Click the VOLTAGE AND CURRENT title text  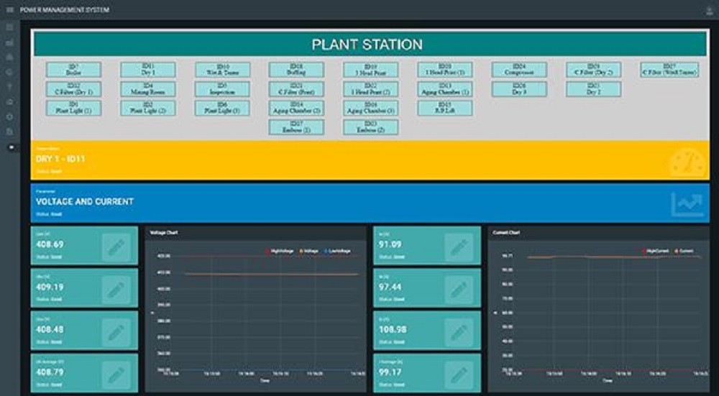(85, 201)
